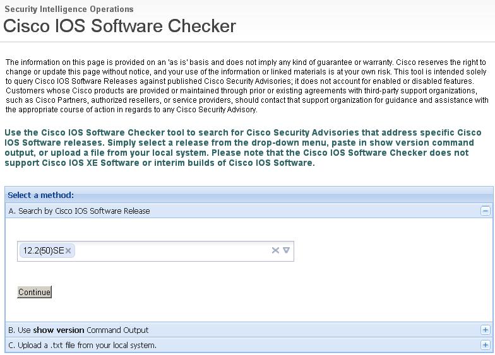
Task: Collapse section A with the minus icon
Action: click(x=486, y=211)
